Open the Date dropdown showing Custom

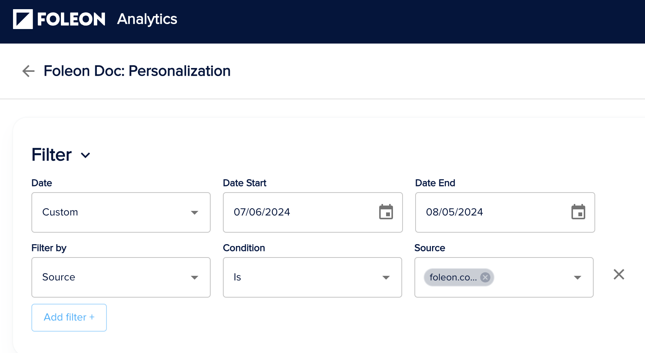click(x=121, y=212)
